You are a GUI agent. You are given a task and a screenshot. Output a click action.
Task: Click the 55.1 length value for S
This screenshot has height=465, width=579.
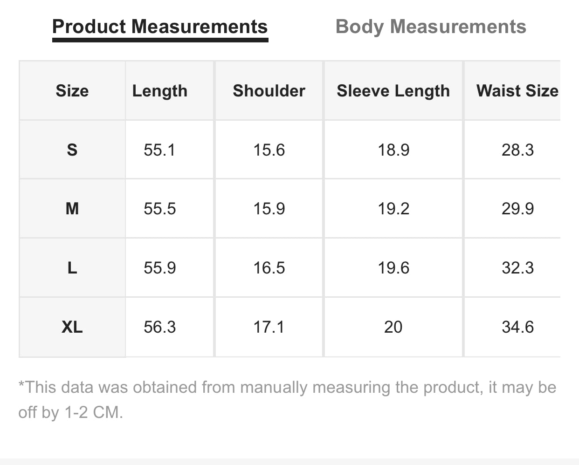coord(160,150)
